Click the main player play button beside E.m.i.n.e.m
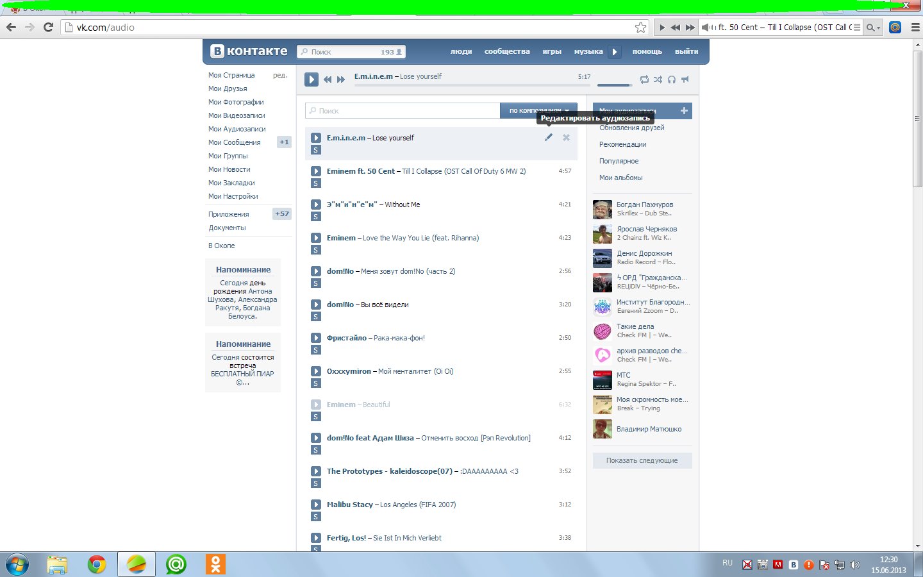 click(x=311, y=79)
